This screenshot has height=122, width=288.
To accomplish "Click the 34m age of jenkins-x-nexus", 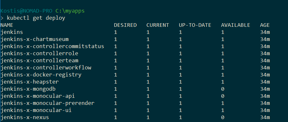I will tap(265, 117).
